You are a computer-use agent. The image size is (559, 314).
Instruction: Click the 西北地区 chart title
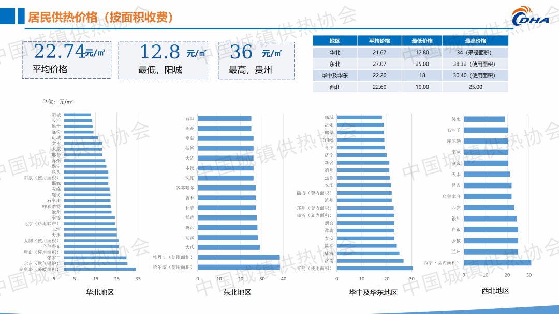click(495, 291)
